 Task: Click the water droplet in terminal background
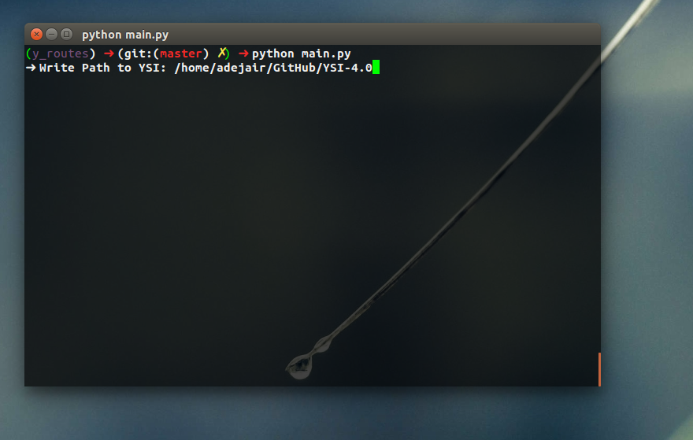(301, 366)
